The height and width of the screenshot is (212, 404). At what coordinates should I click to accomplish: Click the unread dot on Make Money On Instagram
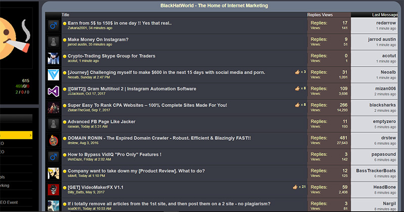(x=65, y=40)
